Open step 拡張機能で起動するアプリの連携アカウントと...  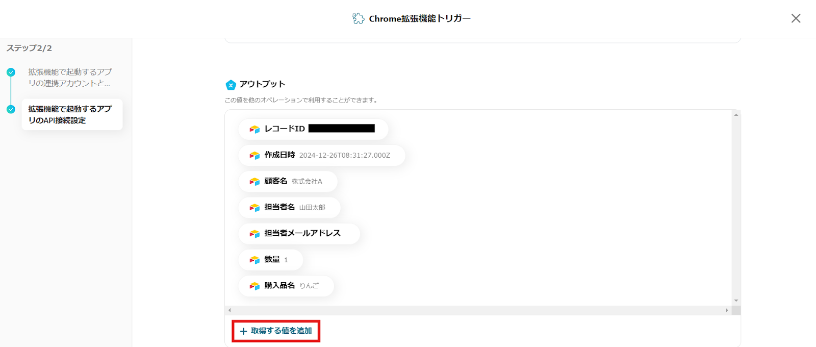(70, 78)
